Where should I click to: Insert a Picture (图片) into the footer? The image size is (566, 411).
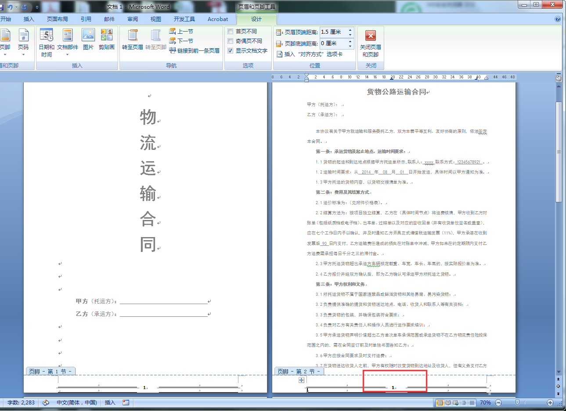tap(88, 39)
